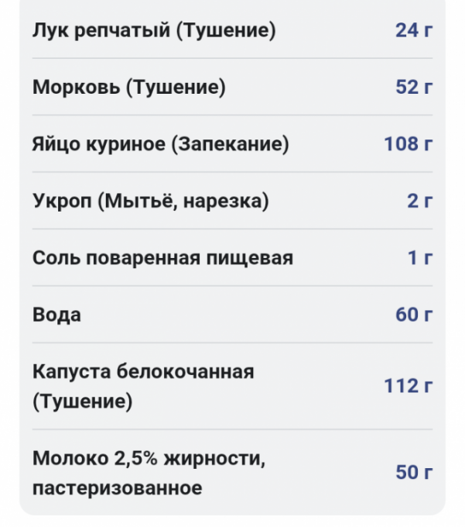Tap the word 'пастеризованное' in milk row
465x527 pixels.
click(x=117, y=488)
